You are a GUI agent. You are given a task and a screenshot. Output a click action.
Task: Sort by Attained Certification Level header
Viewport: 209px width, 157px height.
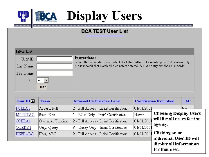coord(97,101)
